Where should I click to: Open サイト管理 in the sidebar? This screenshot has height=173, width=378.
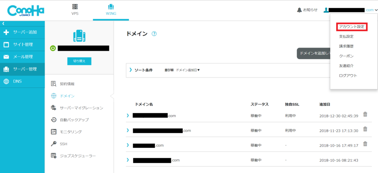(x=22, y=45)
